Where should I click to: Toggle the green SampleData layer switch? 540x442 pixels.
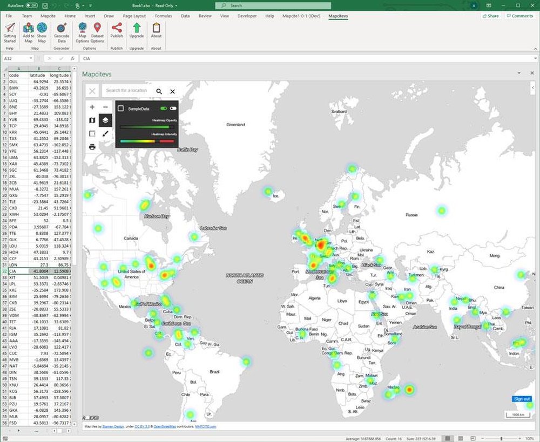(x=164, y=108)
